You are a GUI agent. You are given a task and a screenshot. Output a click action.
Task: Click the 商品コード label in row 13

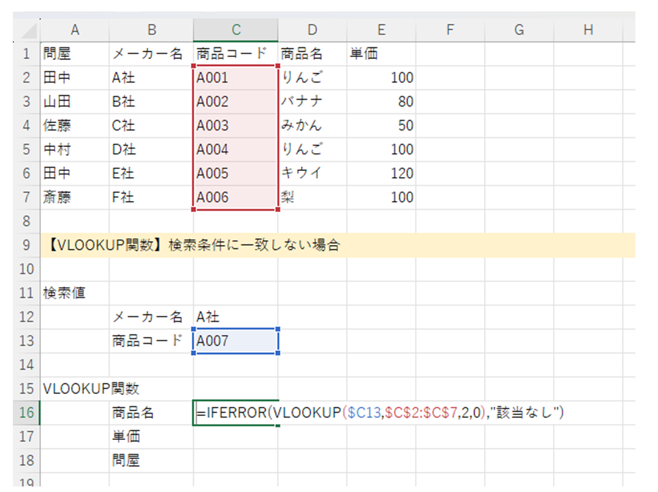pos(151,341)
